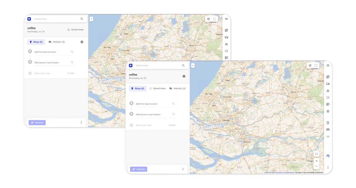356x188 pixels.
Task: Click coffee route title in front window
Action: click(x=133, y=75)
